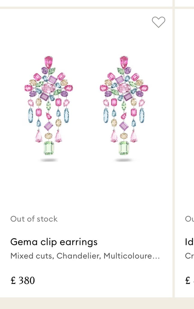Open Gema clip earrings product title
This screenshot has height=309, width=194.
coord(54,242)
